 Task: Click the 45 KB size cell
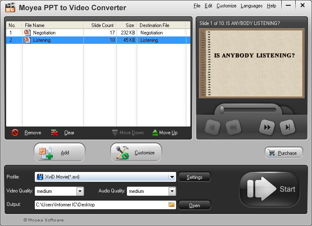pyautogui.click(x=129, y=40)
